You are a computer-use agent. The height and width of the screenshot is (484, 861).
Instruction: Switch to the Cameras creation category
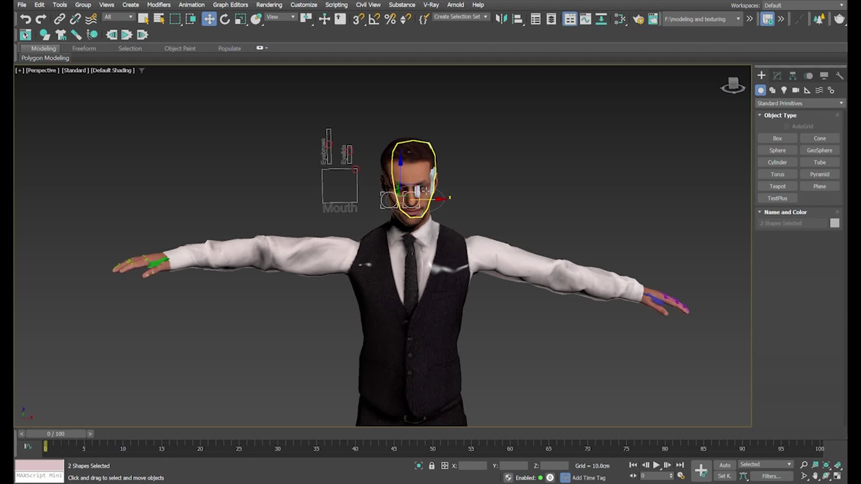click(796, 90)
